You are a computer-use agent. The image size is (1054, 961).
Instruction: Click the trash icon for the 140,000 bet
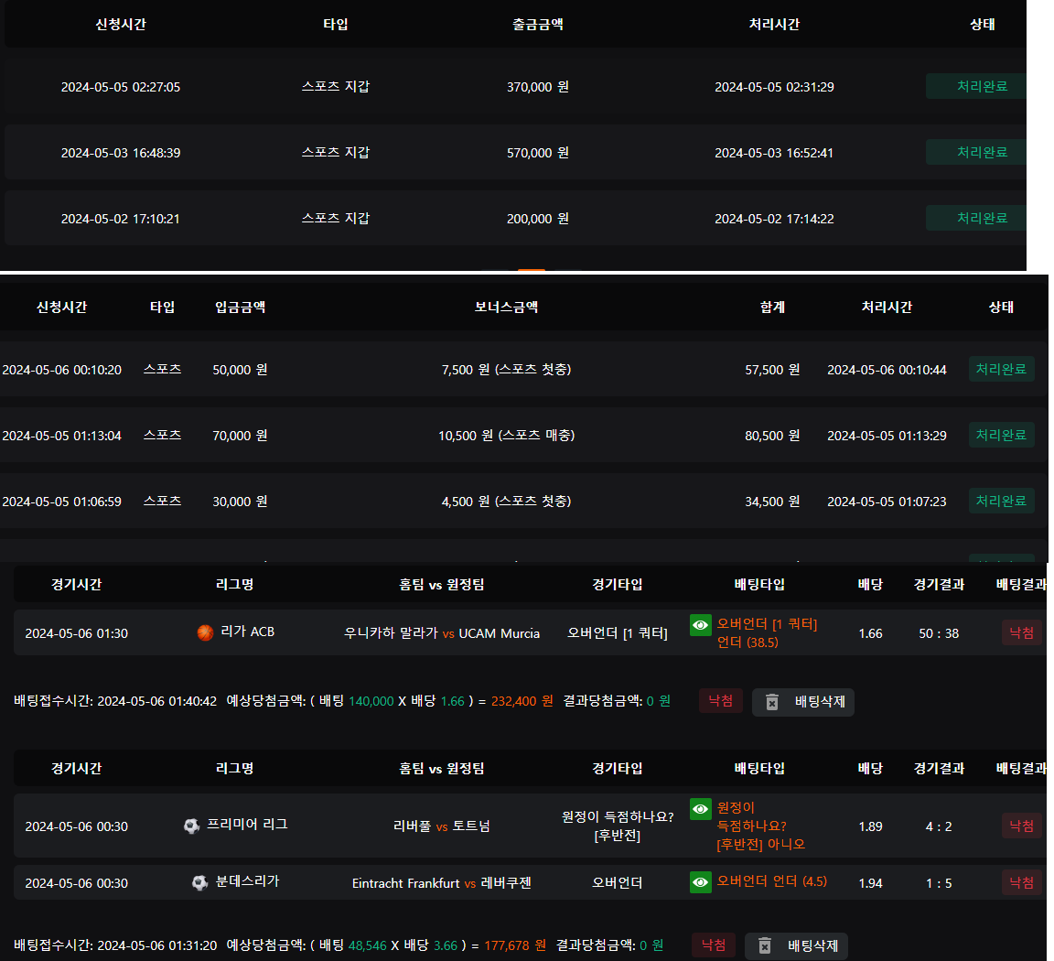771,702
